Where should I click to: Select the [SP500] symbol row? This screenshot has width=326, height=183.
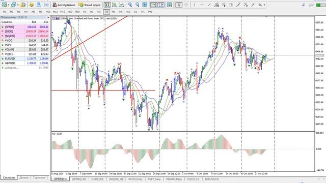[25, 27]
